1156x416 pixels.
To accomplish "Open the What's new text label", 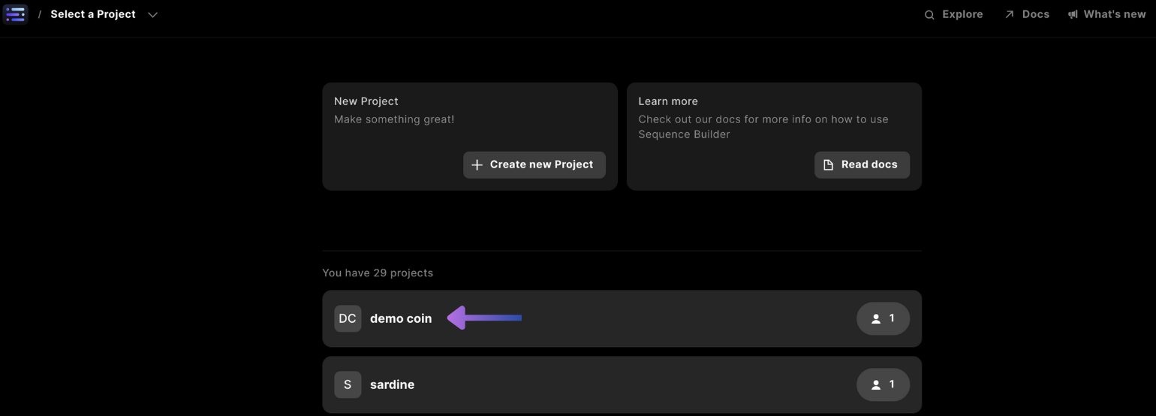I will coord(1114,14).
